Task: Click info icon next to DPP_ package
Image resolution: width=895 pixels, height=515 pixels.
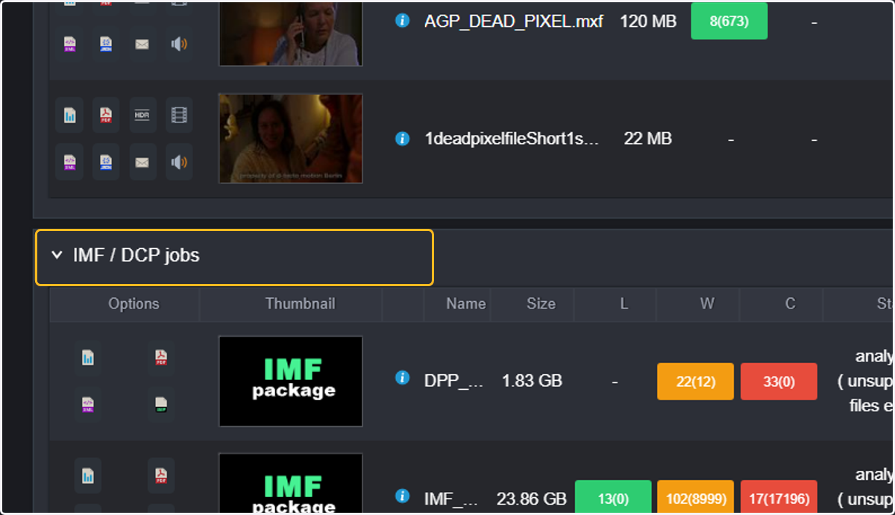Action: tap(403, 378)
